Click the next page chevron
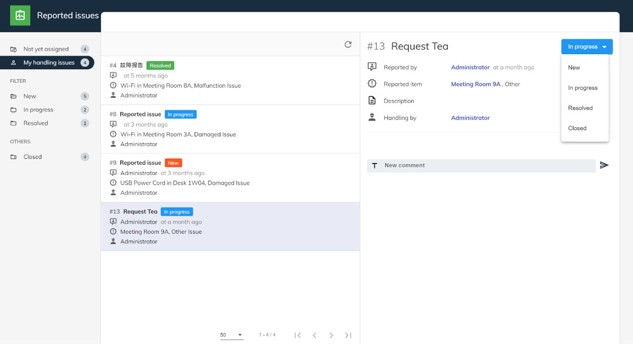Image resolution: width=633 pixels, height=344 pixels. (x=331, y=335)
